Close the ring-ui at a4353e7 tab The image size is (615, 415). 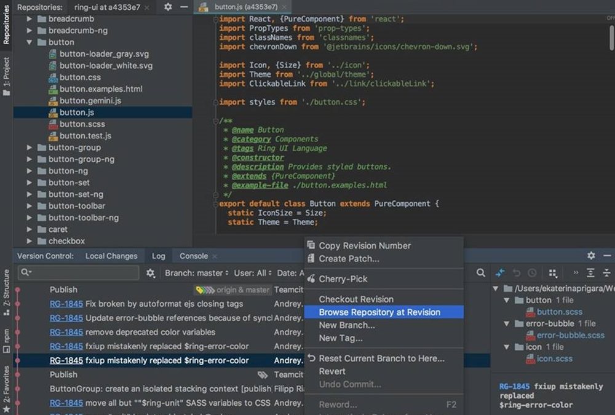click(147, 7)
